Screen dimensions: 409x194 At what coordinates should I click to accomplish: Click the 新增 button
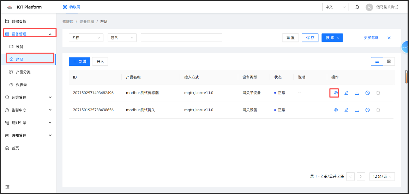(79, 62)
